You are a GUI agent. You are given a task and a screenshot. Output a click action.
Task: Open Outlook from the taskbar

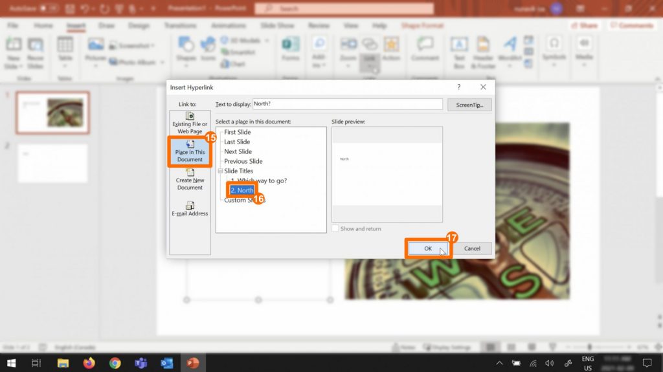click(x=167, y=363)
